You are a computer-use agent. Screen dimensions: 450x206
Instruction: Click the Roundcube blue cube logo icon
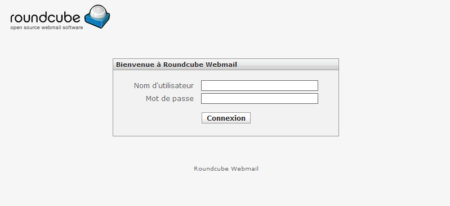point(97,17)
